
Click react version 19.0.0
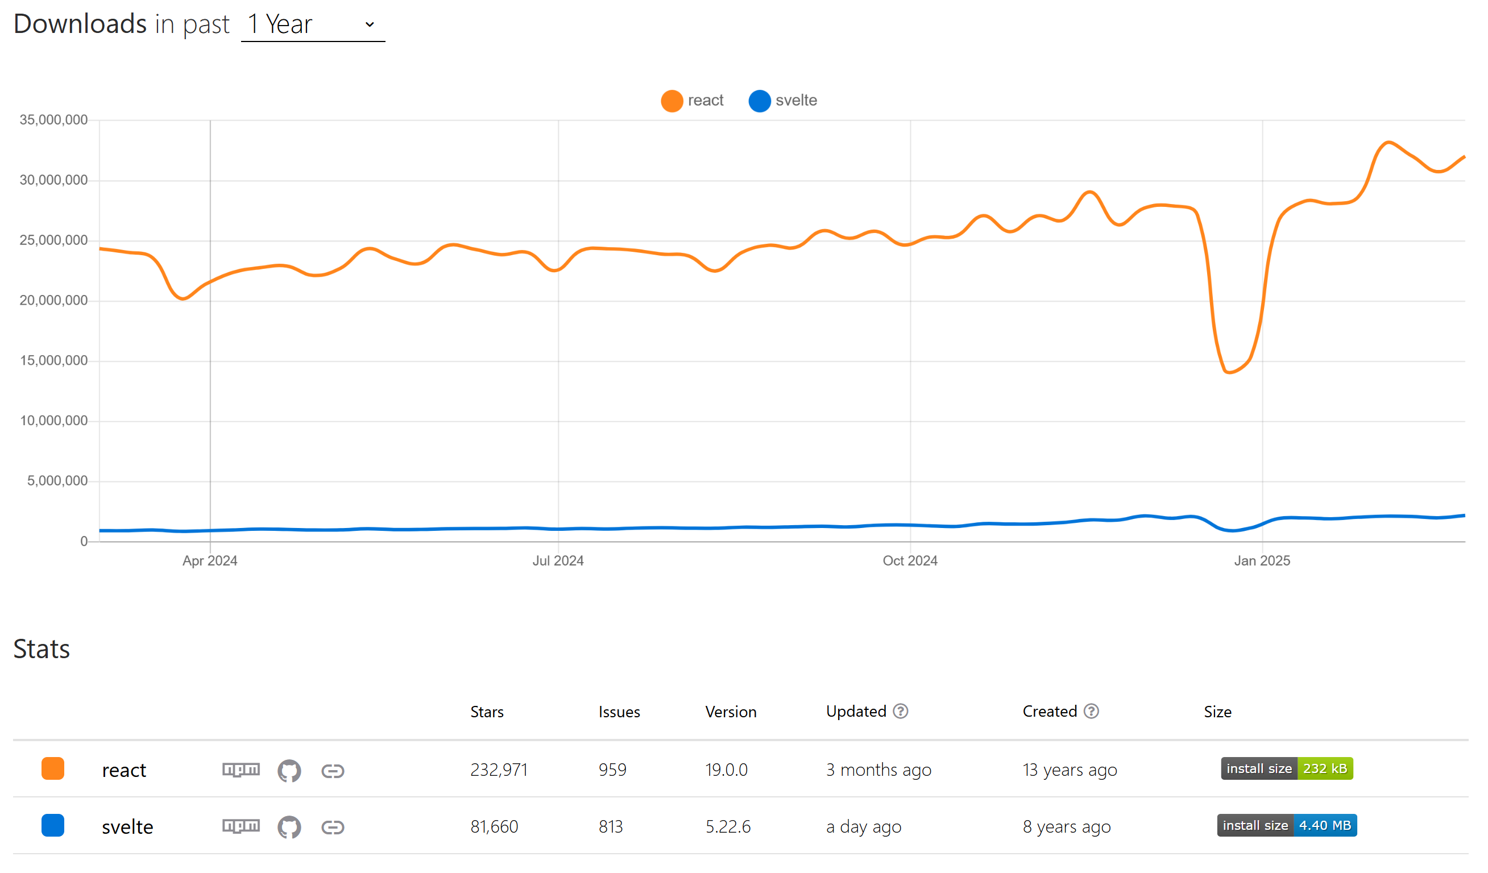tap(726, 770)
